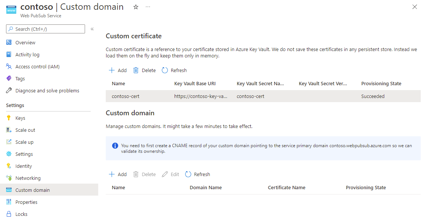The image size is (426, 220).
Task: Open the Tags page
Action: (x=21, y=78)
